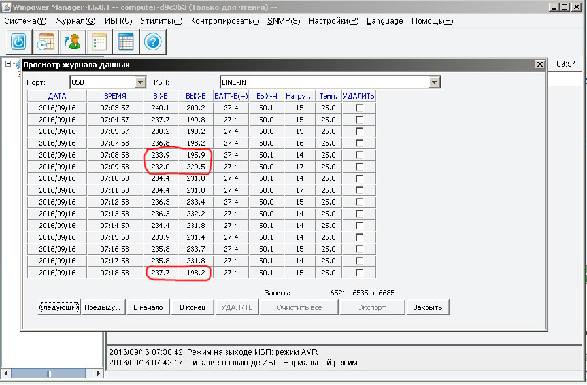This screenshot has height=385, width=587.
Task: Open the calendar schedule toolbar icon
Action: (x=45, y=42)
